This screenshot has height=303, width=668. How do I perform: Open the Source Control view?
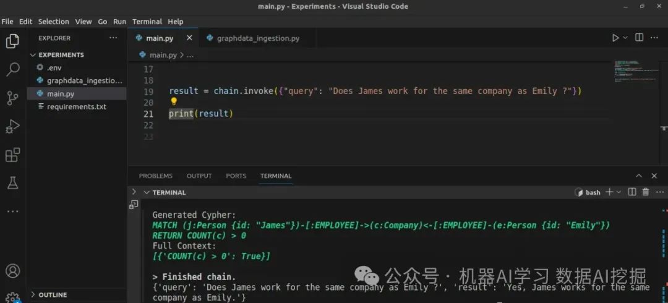click(12, 98)
